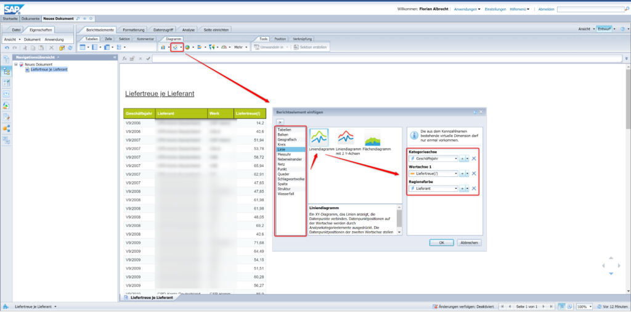Open the 100% zoom level dropdown

coord(589,306)
